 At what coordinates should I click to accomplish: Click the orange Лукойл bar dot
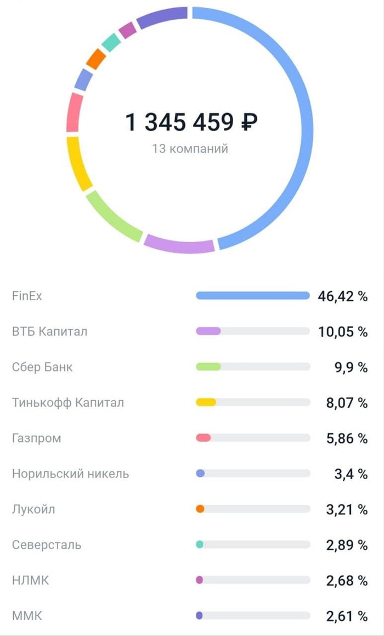[200, 509]
